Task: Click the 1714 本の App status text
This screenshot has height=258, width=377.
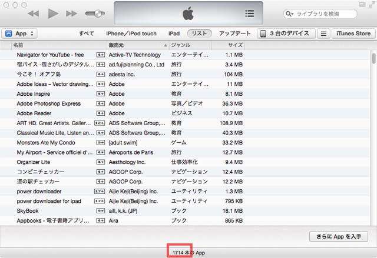Action: 188,253
